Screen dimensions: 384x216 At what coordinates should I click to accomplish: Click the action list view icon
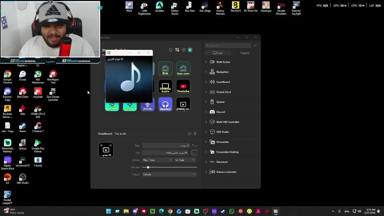255,46
